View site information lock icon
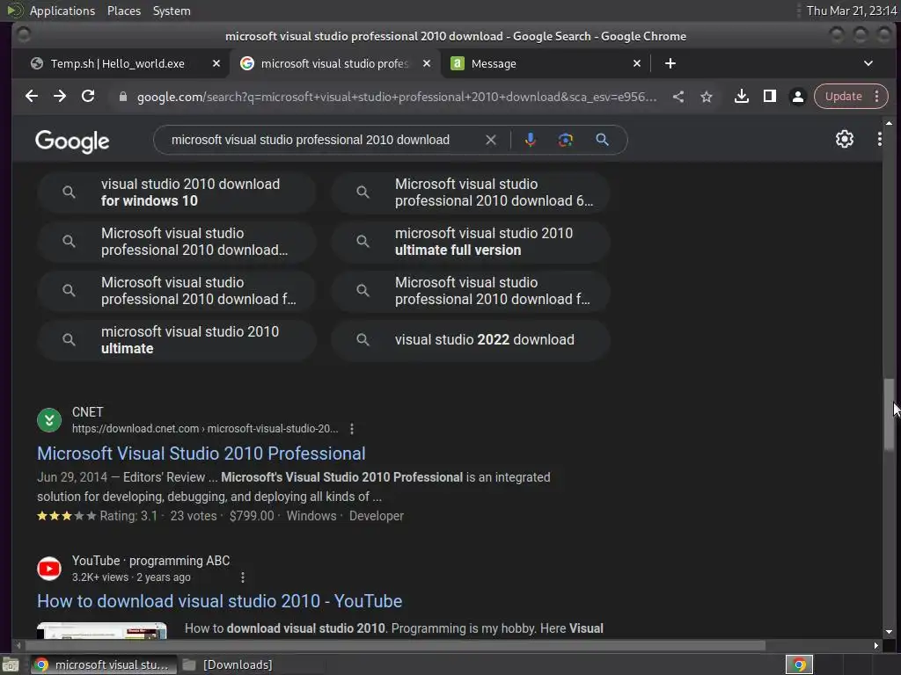 pyautogui.click(x=122, y=97)
